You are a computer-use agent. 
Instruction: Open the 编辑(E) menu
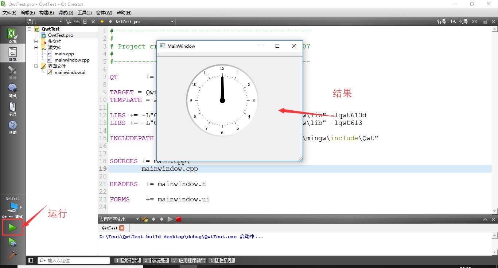[28, 12]
